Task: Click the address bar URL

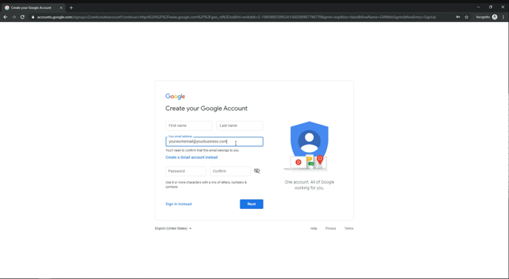Action: tap(236, 17)
